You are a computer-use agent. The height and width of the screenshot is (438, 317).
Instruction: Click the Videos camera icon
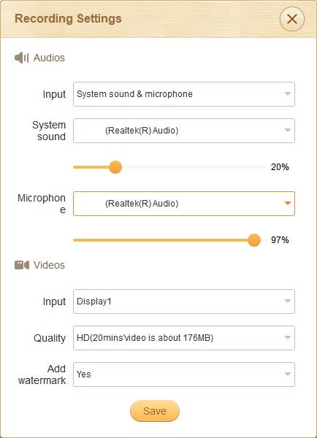pyautogui.click(x=22, y=265)
